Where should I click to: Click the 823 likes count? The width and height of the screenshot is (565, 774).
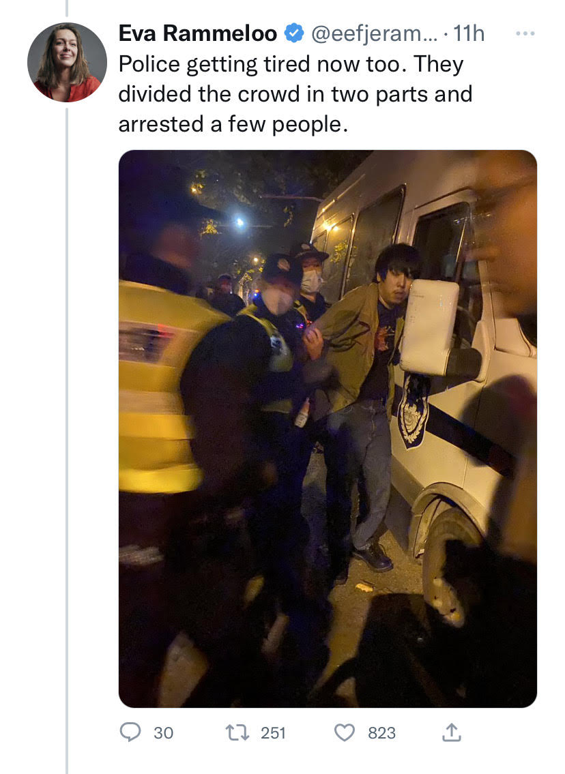click(x=381, y=733)
